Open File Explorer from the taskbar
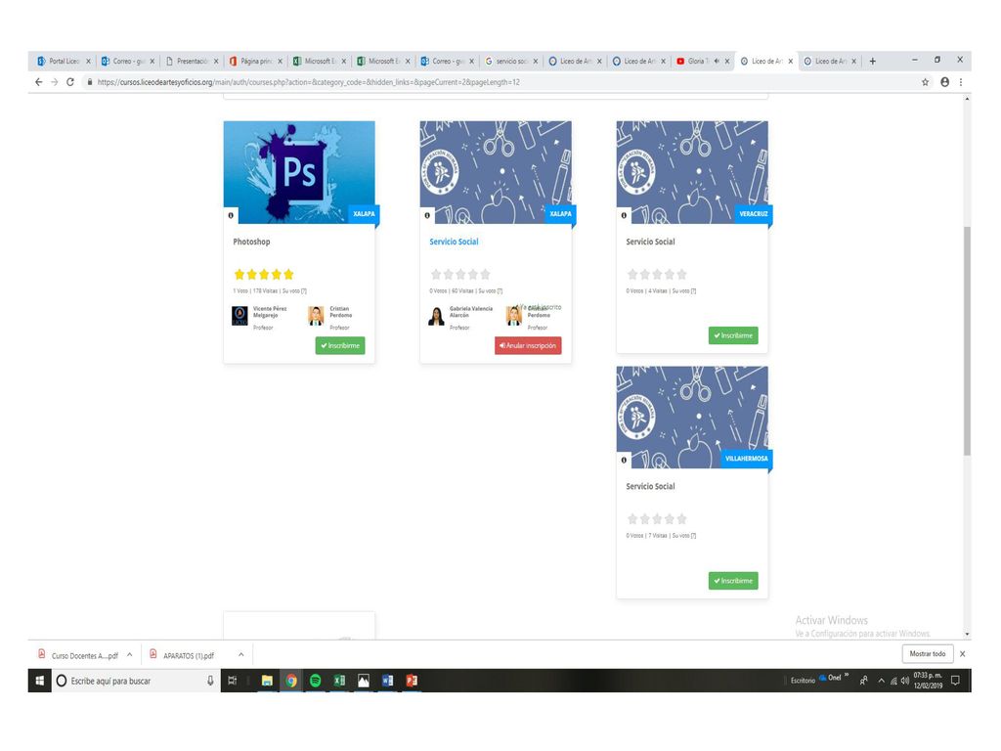The width and height of the screenshot is (1001, 751). [267, 681]
